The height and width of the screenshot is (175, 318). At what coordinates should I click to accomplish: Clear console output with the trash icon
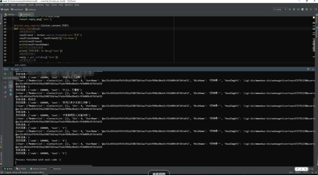coord(10,94)
